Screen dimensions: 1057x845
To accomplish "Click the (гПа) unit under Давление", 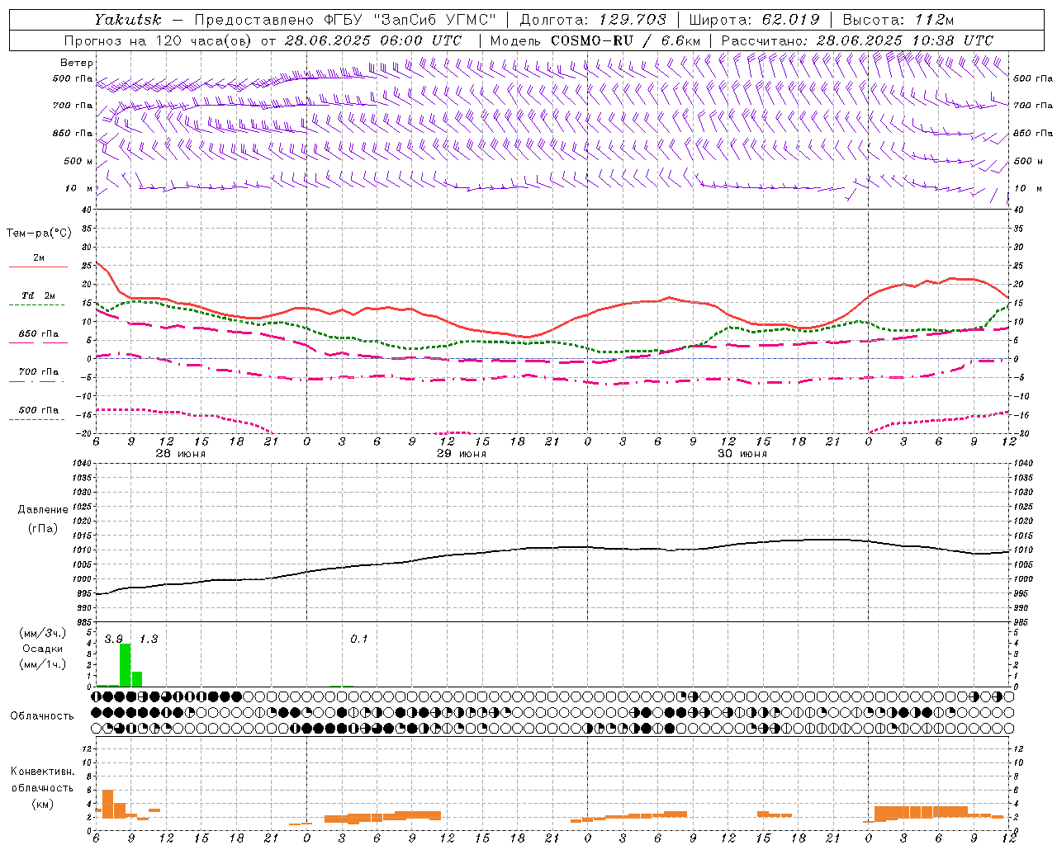I will (42, 528).
